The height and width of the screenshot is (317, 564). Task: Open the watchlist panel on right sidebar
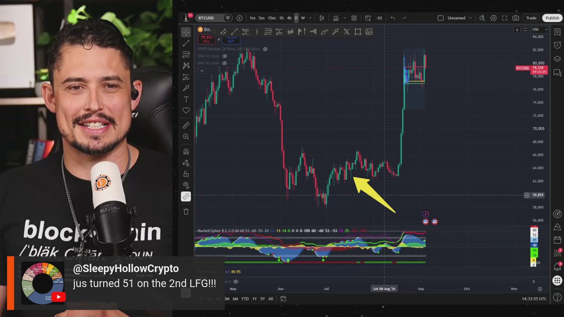557,32
